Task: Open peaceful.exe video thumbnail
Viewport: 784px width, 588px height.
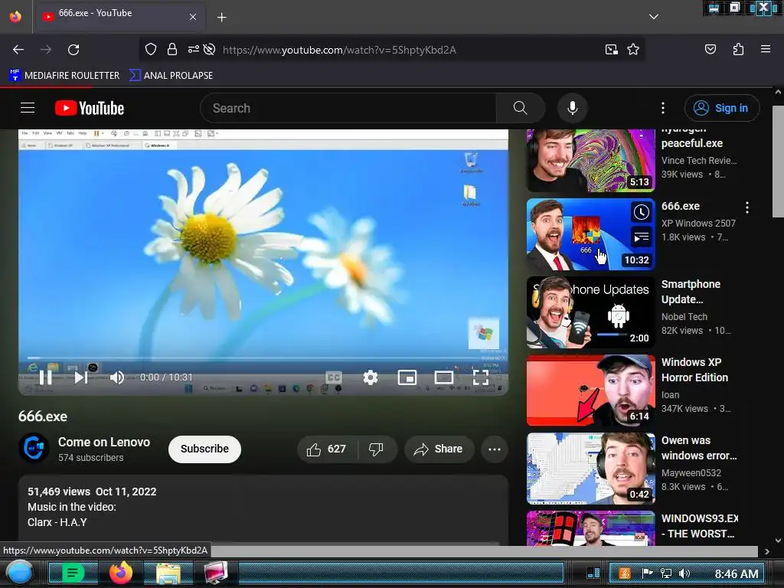Action: point(590,161)
